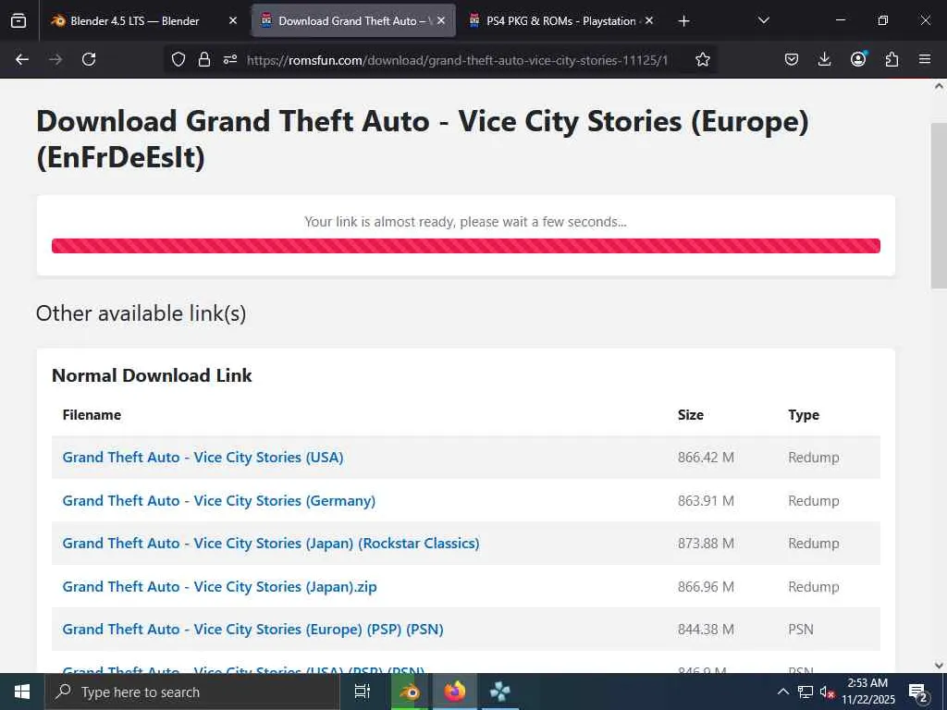
Task: Open Japan Rockstar Classics download link
Action: click(x=271, y=544)
